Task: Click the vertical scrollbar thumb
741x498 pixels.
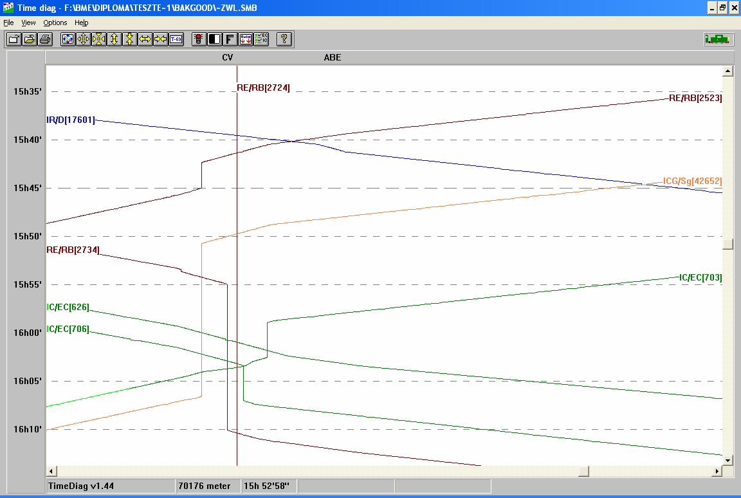Action: [727, 244]
